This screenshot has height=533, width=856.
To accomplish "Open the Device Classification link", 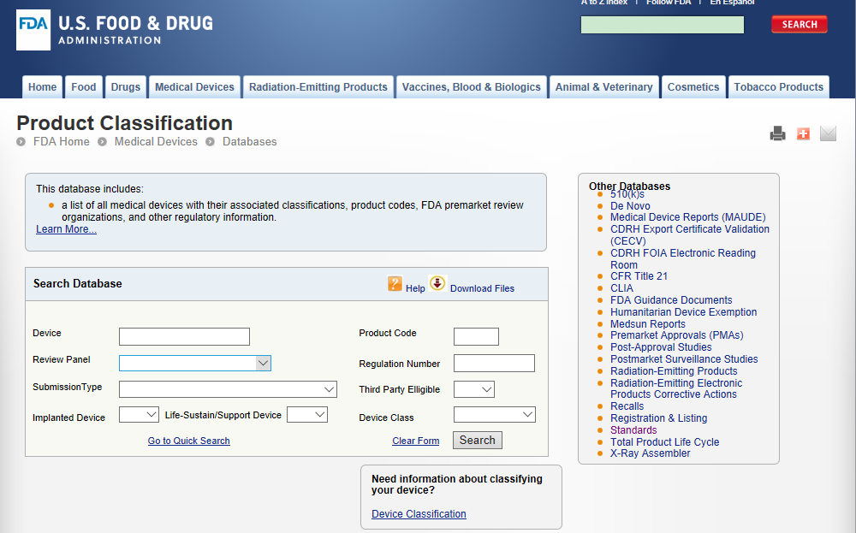I will click(419, 514).
